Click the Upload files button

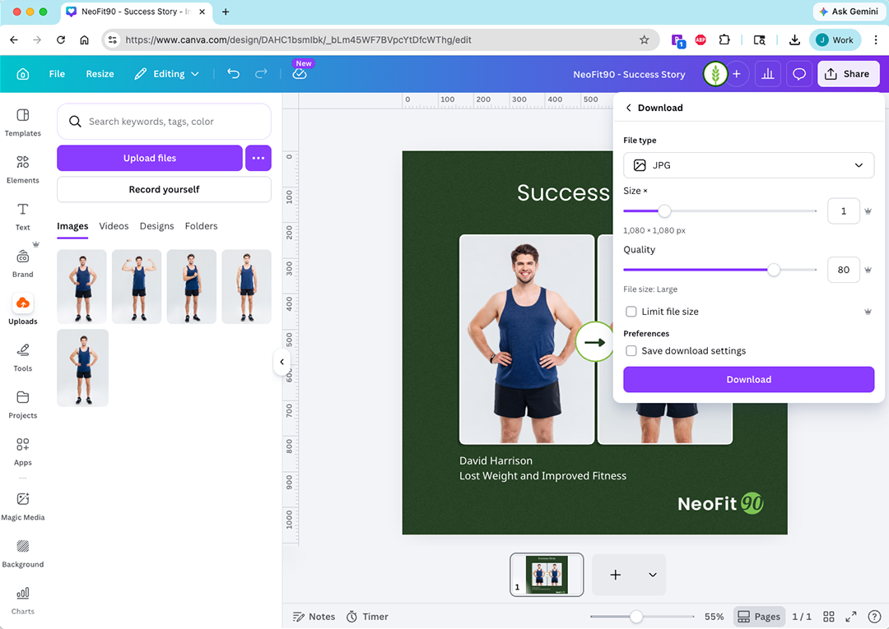[150, 158]
